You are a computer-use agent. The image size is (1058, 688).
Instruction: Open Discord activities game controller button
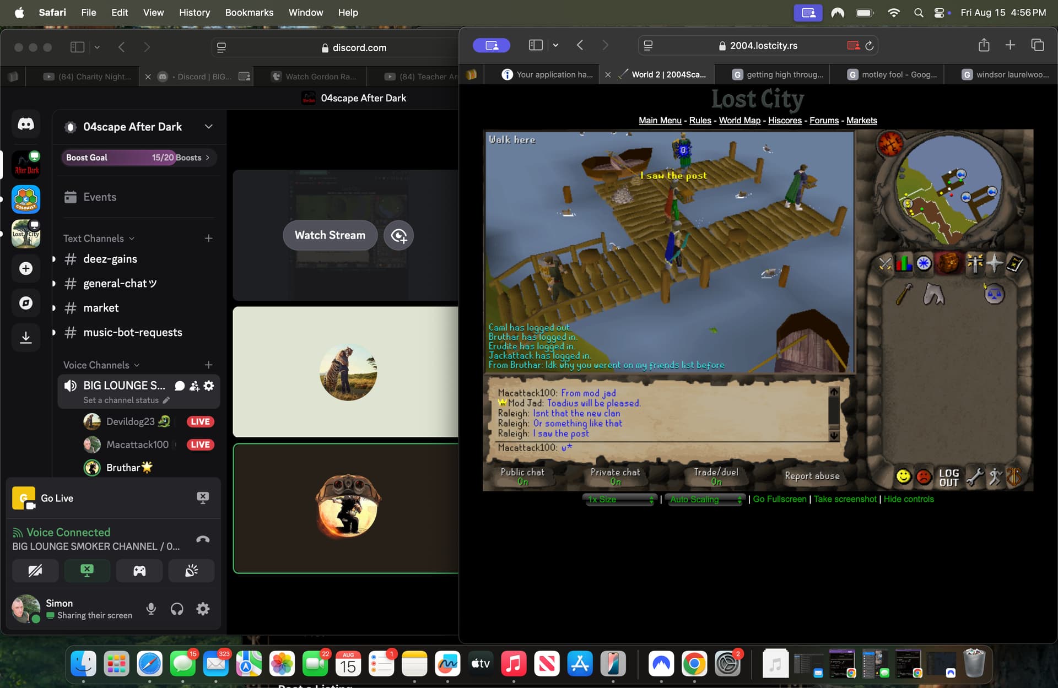(139, 571)
